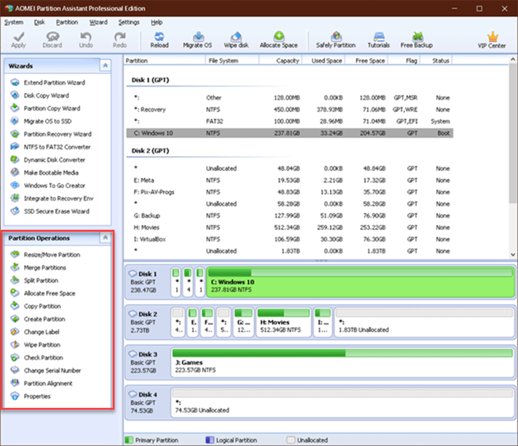Click the NTFS to FAT32 Converter icon
The width and height of the screenshot is (518, 446).
15,147
